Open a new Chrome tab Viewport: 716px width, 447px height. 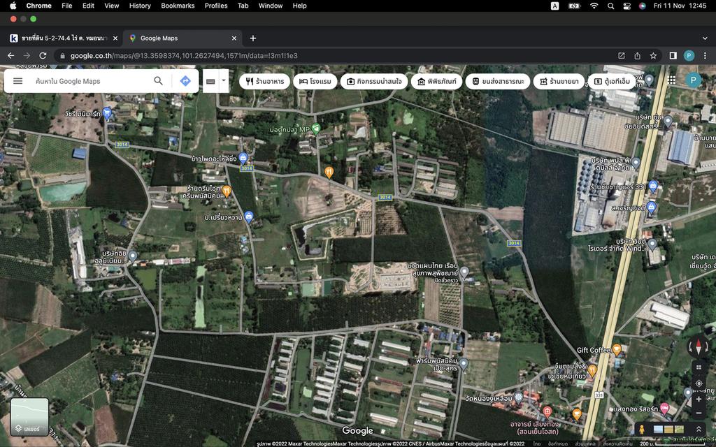[x=253, y=38]
